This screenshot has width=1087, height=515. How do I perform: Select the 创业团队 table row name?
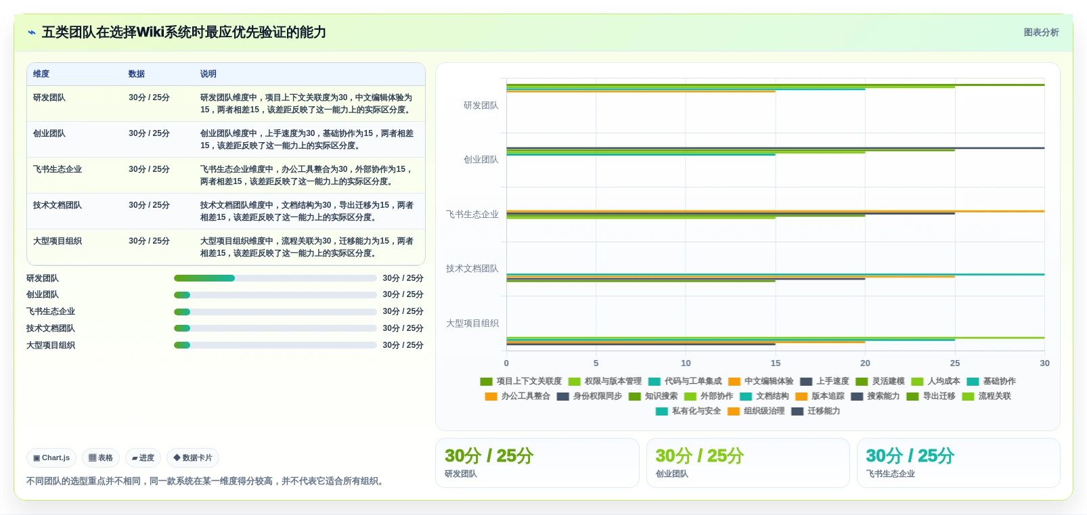point(49,133)
